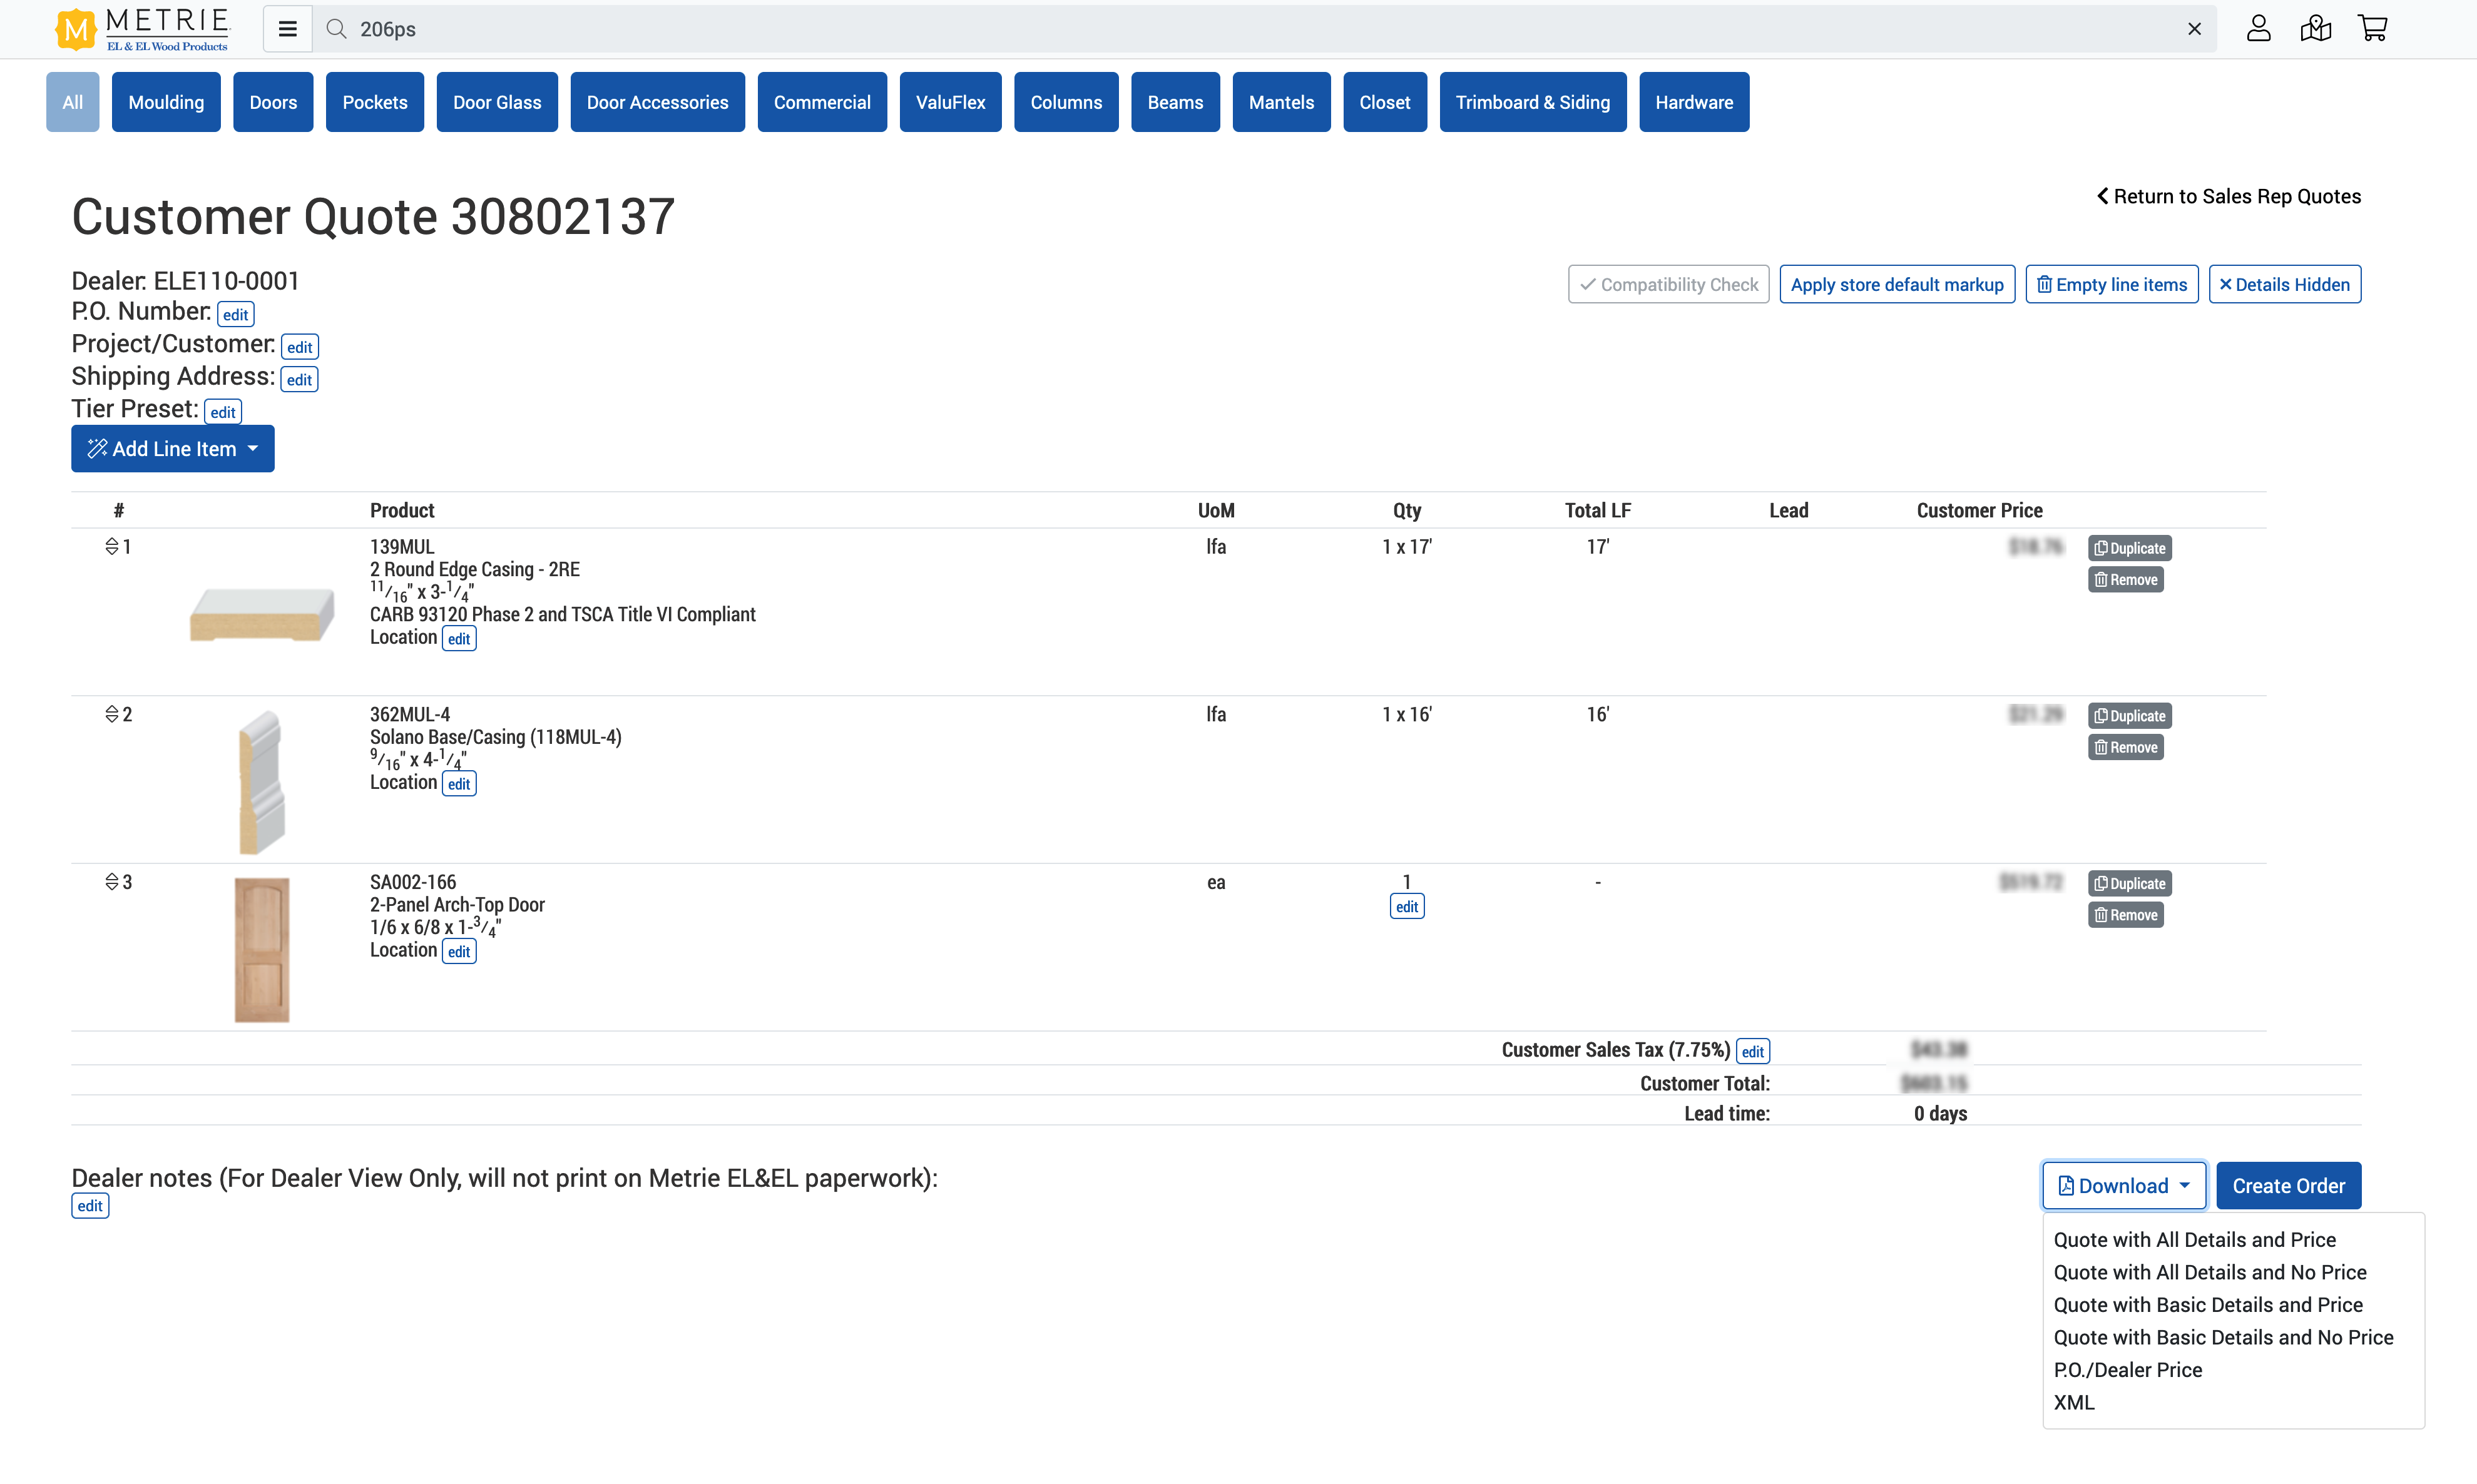Image resolution: width=2477 pixels, height=1484 pixels.
Task: Toggle the Compatibility Check button
Action: tap(1668, 285)
